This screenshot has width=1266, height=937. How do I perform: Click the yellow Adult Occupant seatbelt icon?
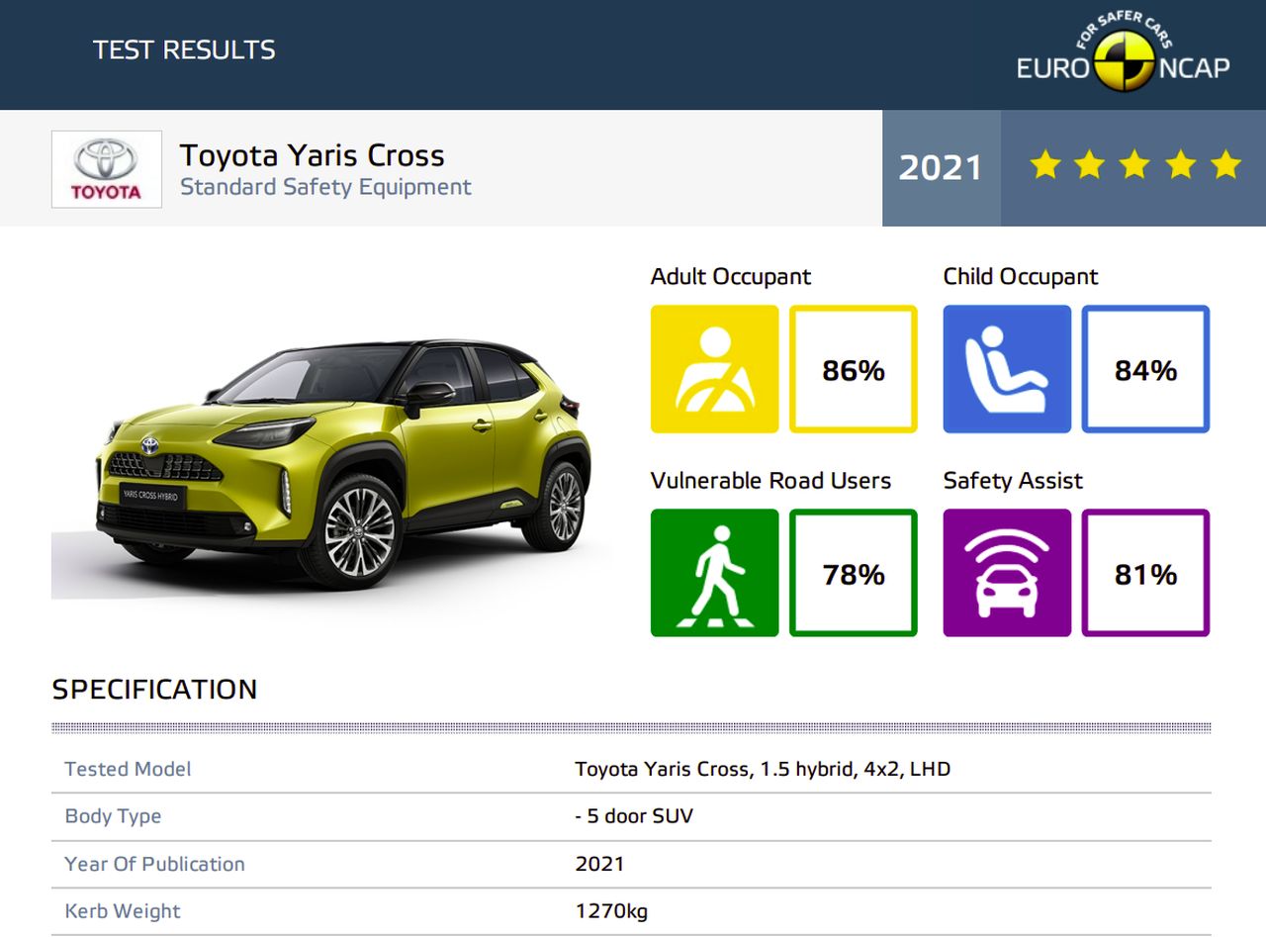point(715,369)
